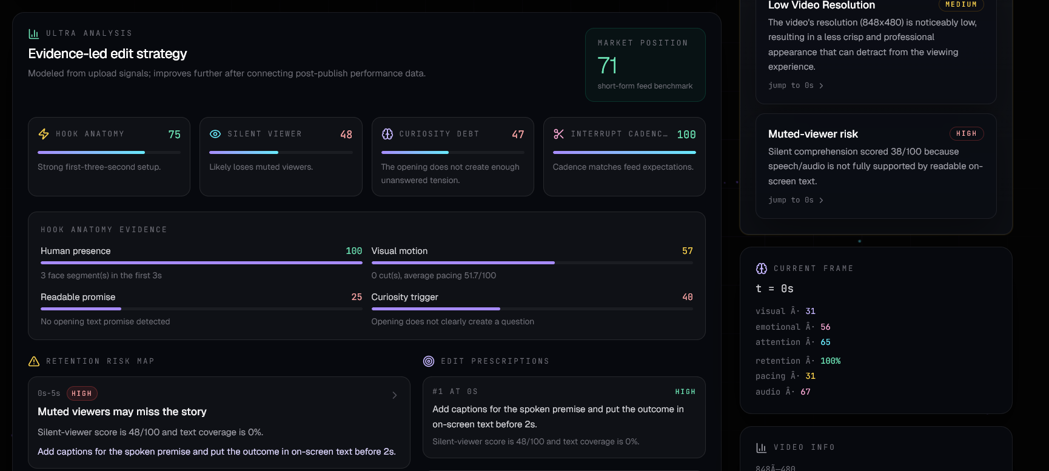
Task: Click the Human presence evidence bar
Action: click(201, 262)
